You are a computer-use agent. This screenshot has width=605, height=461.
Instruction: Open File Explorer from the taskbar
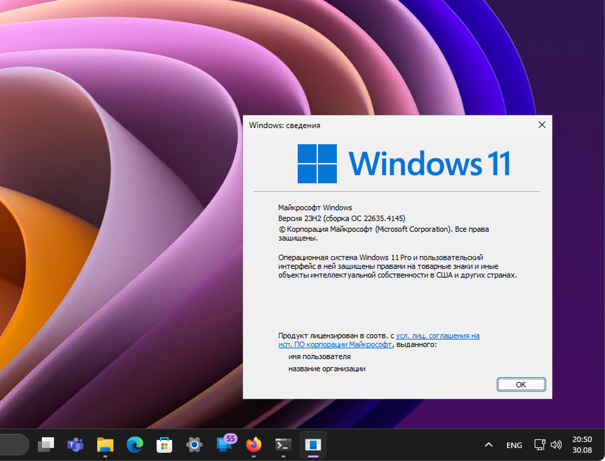pos(105,445)
